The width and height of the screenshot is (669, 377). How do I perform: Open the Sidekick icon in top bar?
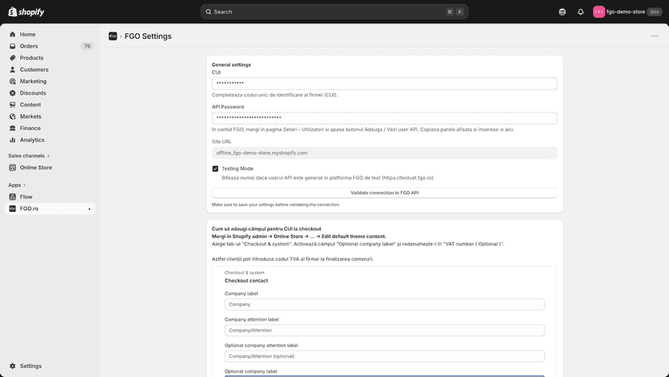pyautogui.click(x=562, y=12)
